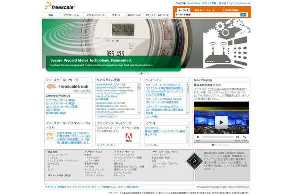Mute the video player sound
292x195 pixels.
pos(237,137)
